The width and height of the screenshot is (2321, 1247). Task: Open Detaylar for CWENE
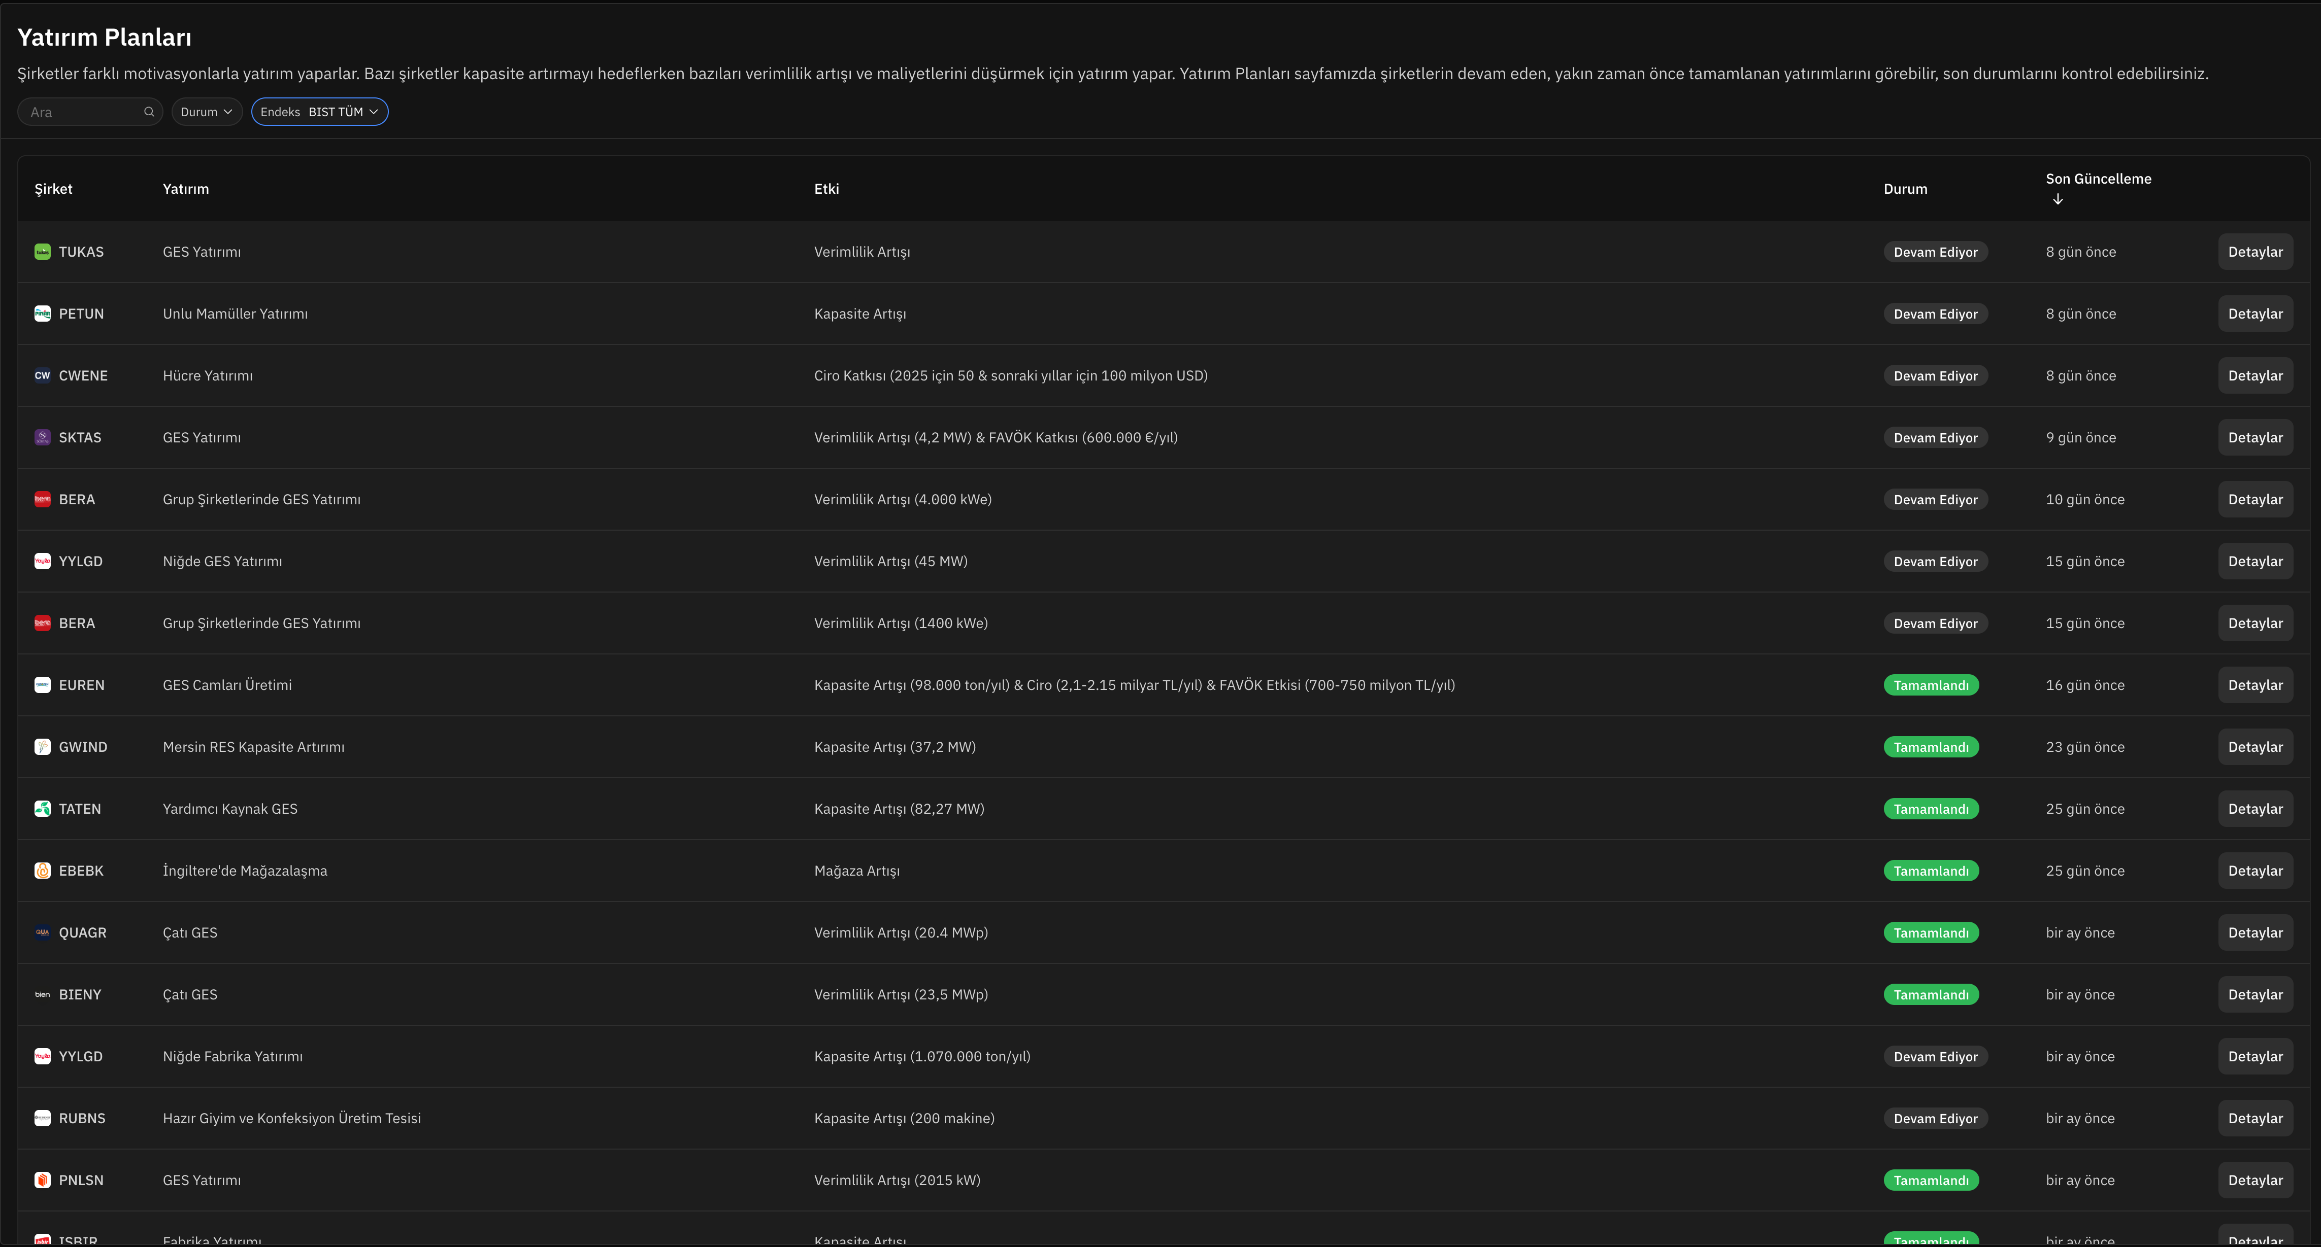(x=2255, y=375)
